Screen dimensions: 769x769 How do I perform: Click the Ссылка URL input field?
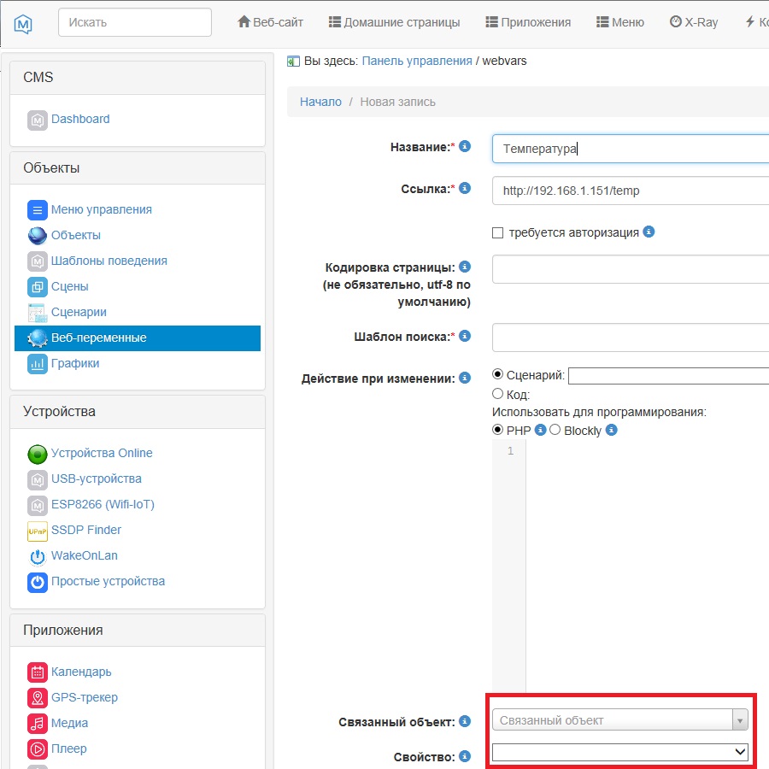631,191
